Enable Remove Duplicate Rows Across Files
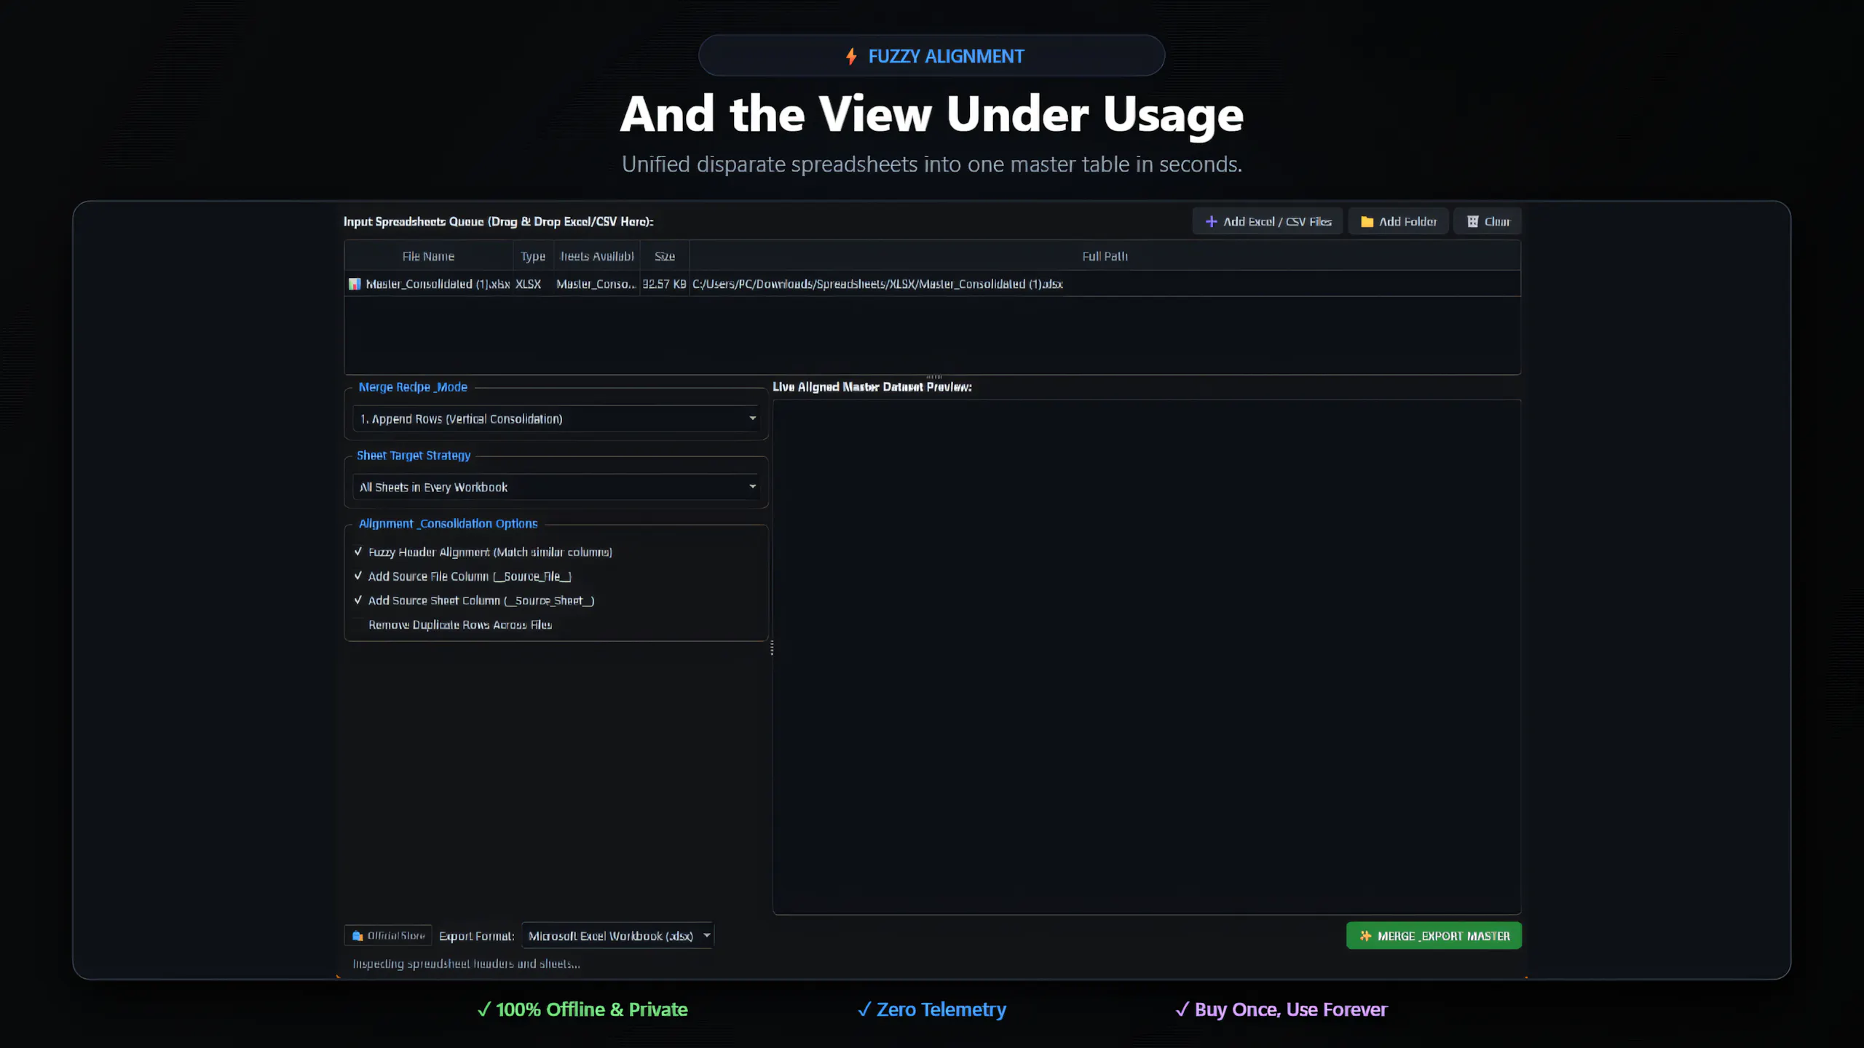1864x1048 pixels. click(358, 624)
